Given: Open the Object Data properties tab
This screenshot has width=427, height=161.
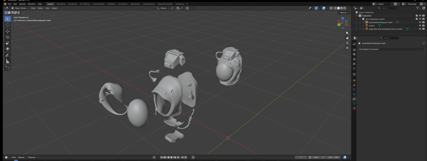Looking at the screenshot, I should (x=354, y=104).
